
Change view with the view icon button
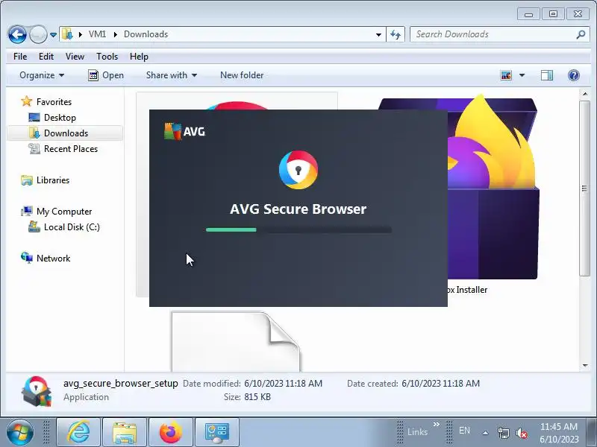click(506, 75)
